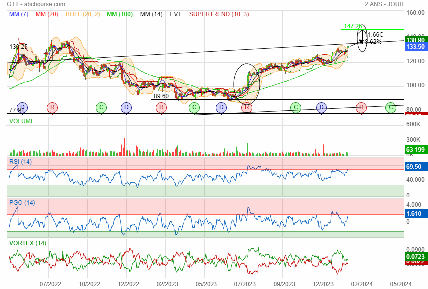The image size is (428, 289).
Task: Click the green MM (100) legend label
Action: pyautogui.click(x=120, y=14)
